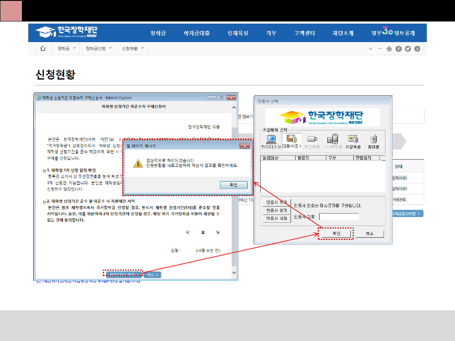
Task: Click the application form's vertical scrollbar
Action: coord(234,189)
